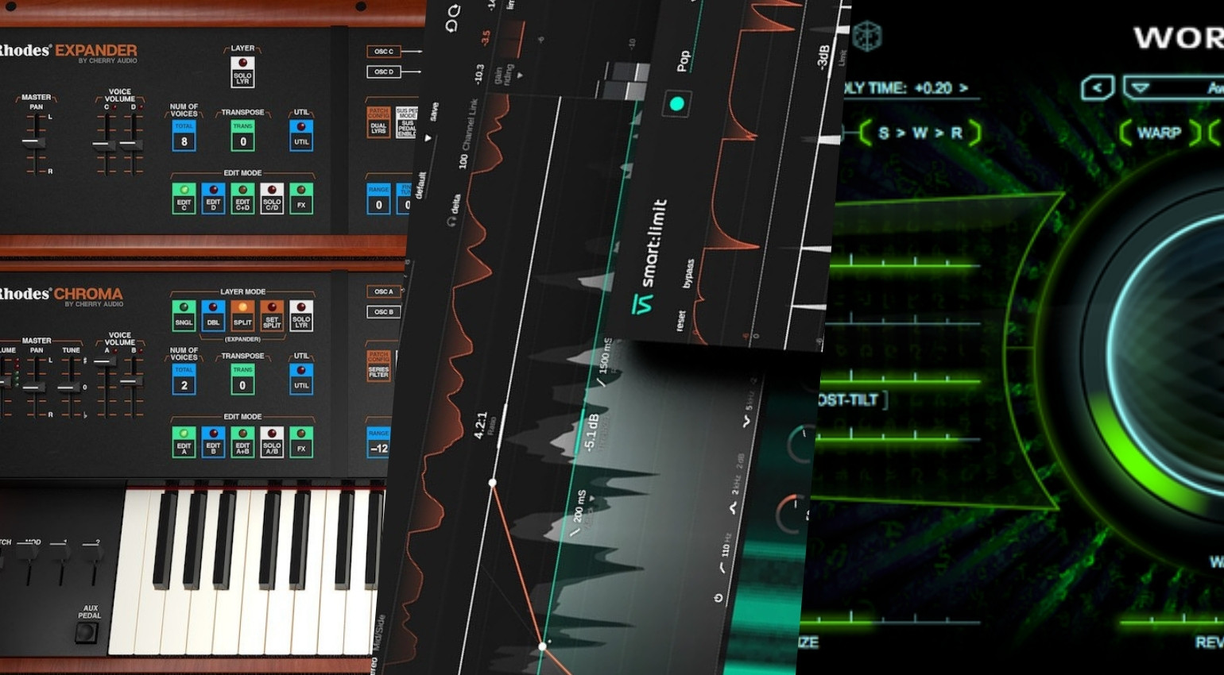Click the OSC A routing box
This screenshot has width=1224, height=675.
[384, 291]
